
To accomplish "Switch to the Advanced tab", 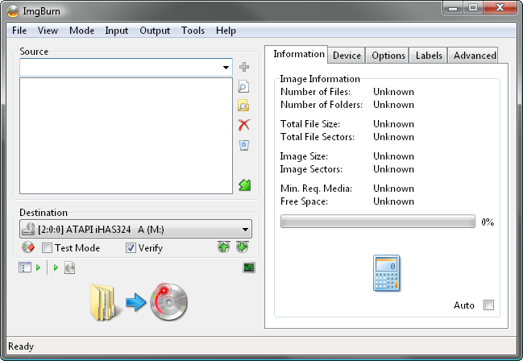I will 475,56.
